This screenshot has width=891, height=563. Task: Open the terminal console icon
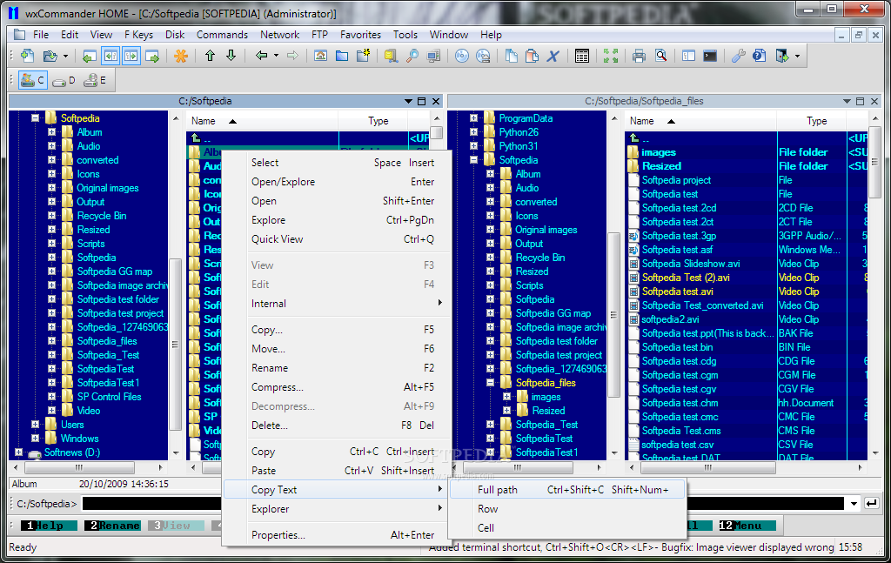click(x=710, y=56)
